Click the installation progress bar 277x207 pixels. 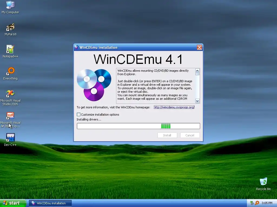click(x=138, y=126)
